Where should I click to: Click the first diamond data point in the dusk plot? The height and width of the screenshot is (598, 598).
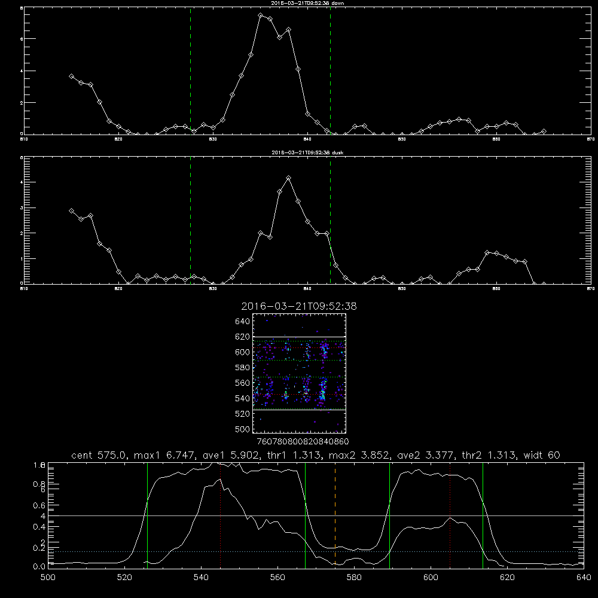[71, 211]
